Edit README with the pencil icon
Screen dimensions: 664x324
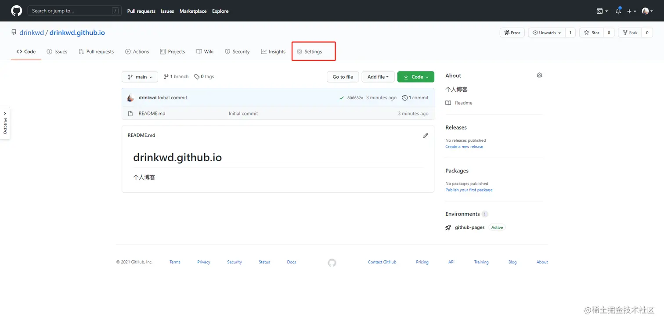(426, 135)
